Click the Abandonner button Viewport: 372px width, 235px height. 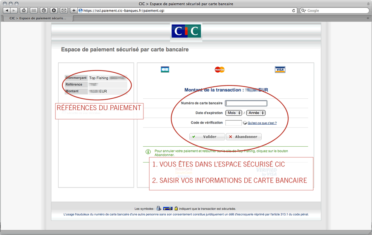[243, 137]
